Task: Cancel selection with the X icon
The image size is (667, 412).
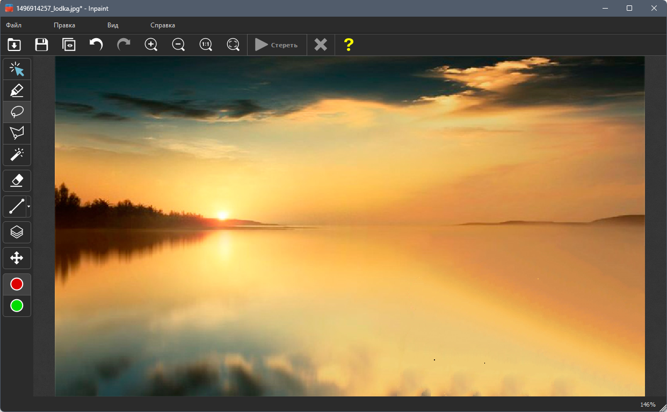Action: tap(321, 45)
